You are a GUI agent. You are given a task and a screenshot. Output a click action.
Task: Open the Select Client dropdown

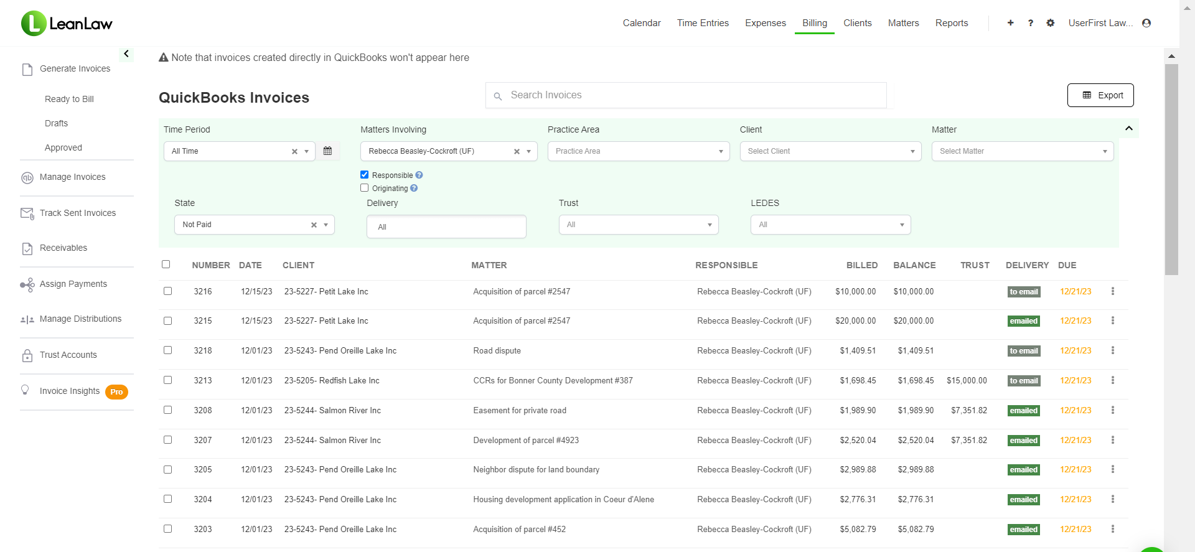[830, 151]
